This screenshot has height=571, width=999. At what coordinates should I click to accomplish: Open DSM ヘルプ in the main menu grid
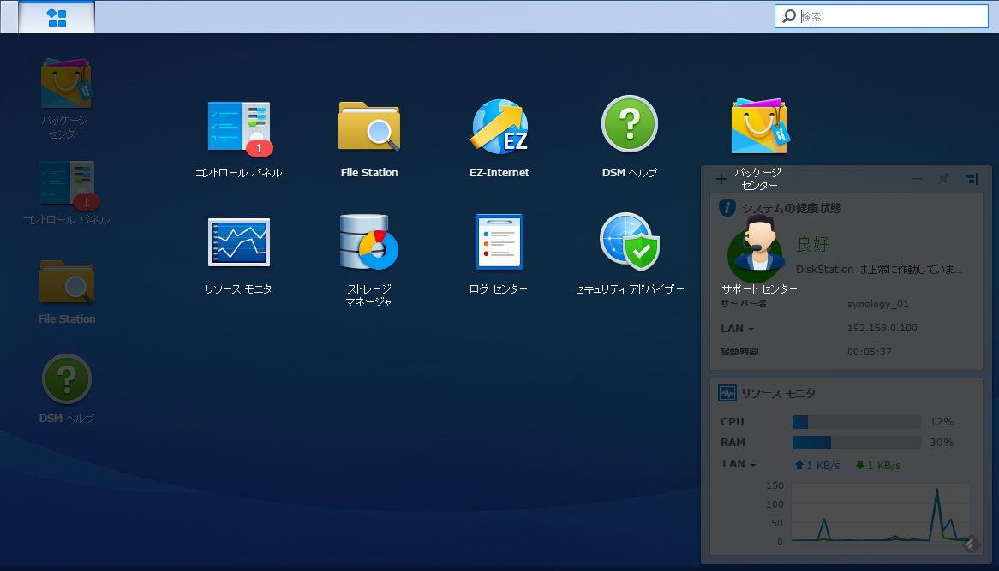tap(630, 124)
